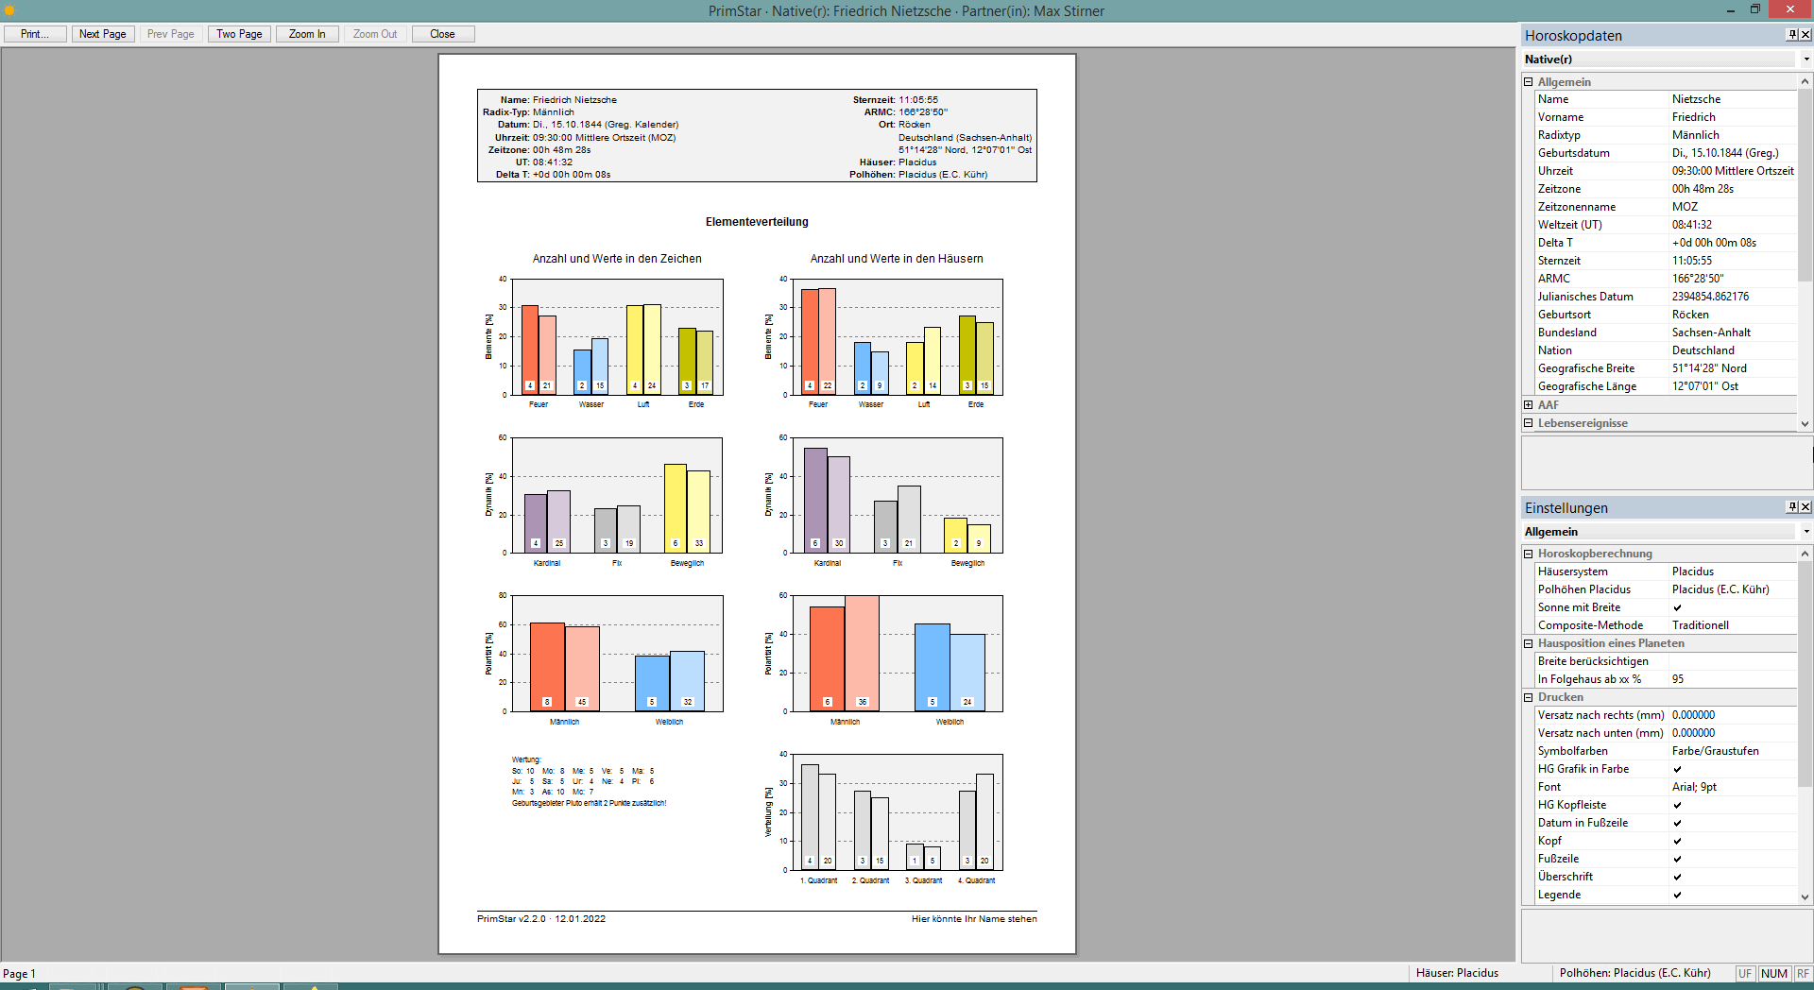
Task: Open the Allgemein dropdown in Einstellungen
Action: [1806, 532]
